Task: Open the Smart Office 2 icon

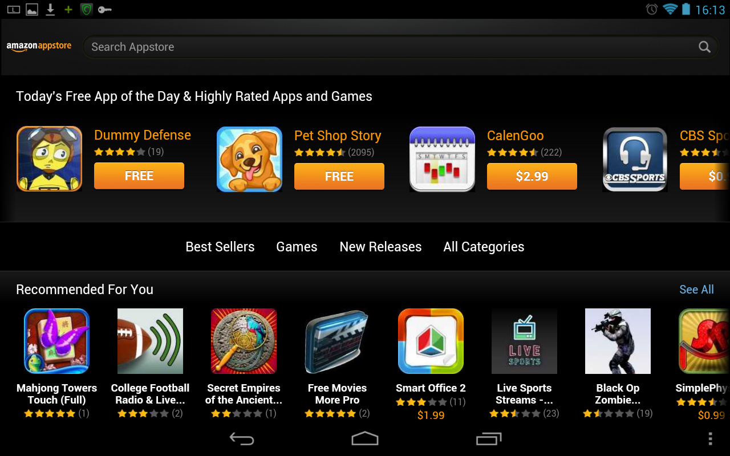Action: coord(431,341)
